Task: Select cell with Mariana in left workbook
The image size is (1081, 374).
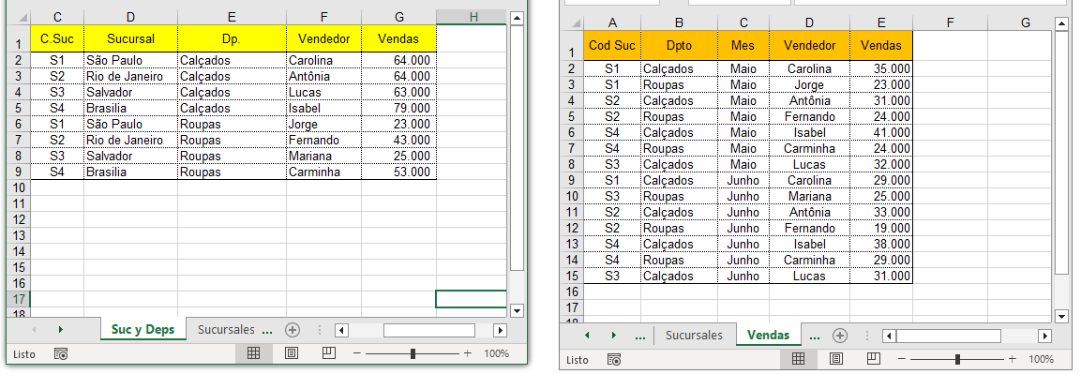Action: point(324,156)
